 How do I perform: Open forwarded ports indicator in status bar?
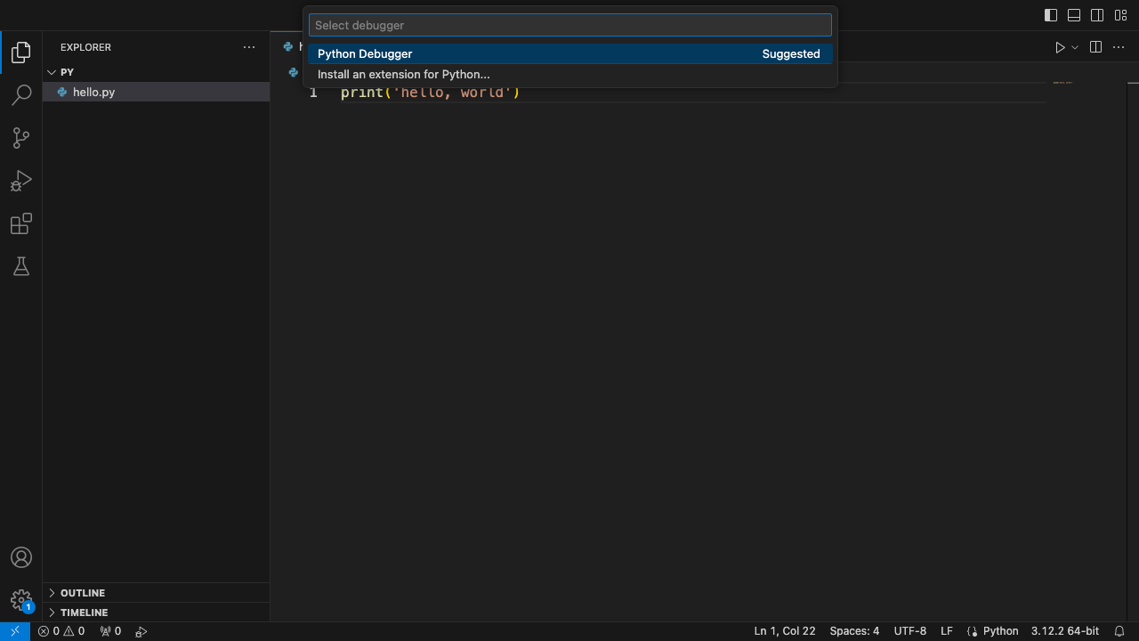coord(110,631)
